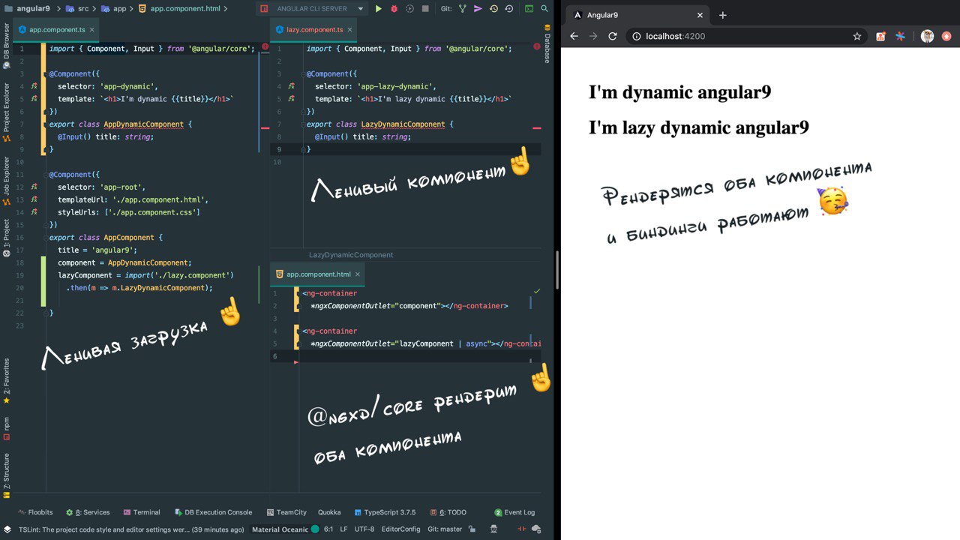Open the Database tool window
Screen dimensions: 960x540
tap(547, 43)
